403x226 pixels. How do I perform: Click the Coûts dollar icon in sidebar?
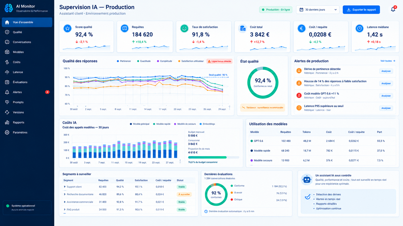point(7,62)
